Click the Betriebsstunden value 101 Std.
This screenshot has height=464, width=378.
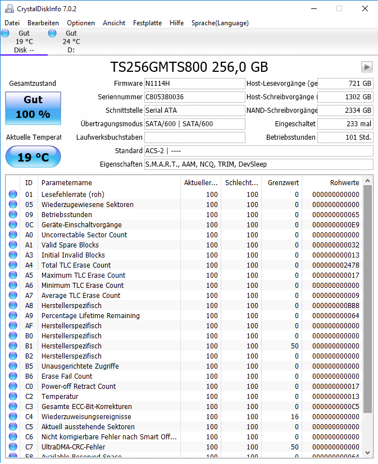tap(345, 137)
